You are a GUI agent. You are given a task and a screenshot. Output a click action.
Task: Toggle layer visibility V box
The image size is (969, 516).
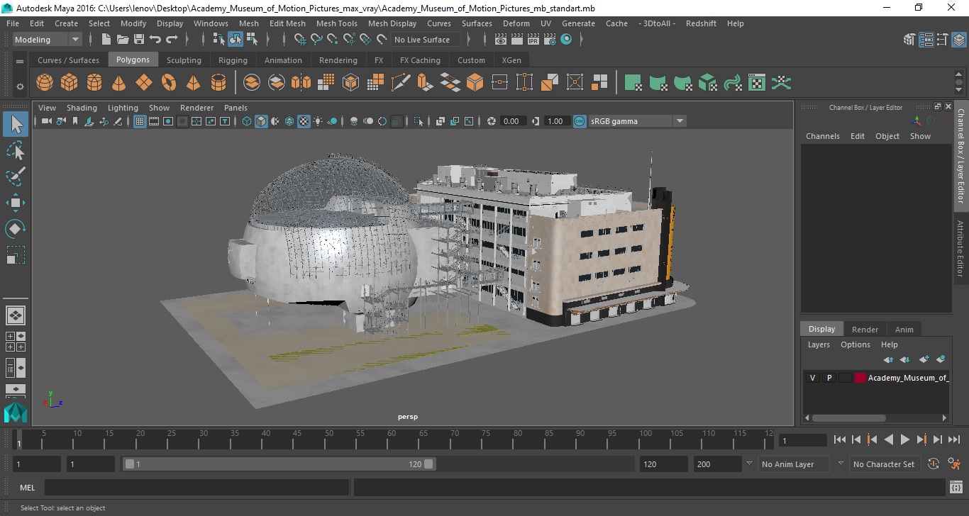coord(812,378)
